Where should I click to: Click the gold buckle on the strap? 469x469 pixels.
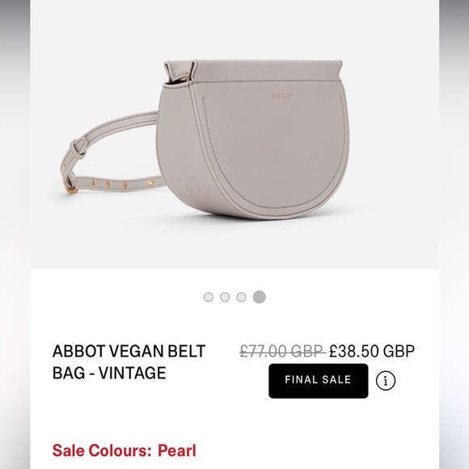(x=71, y=188)
